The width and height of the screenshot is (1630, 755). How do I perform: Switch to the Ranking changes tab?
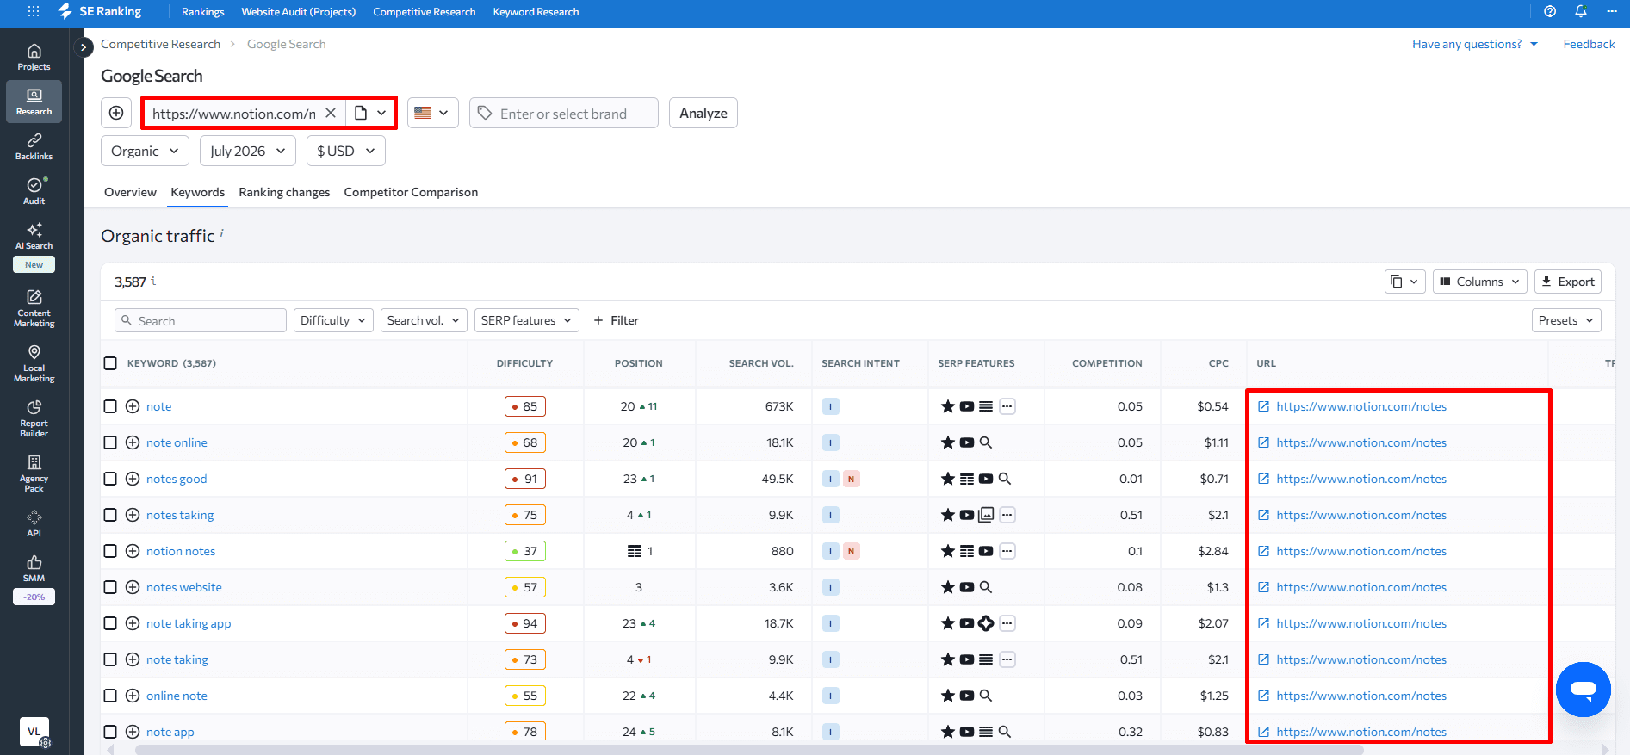click(x=284, y=192)
